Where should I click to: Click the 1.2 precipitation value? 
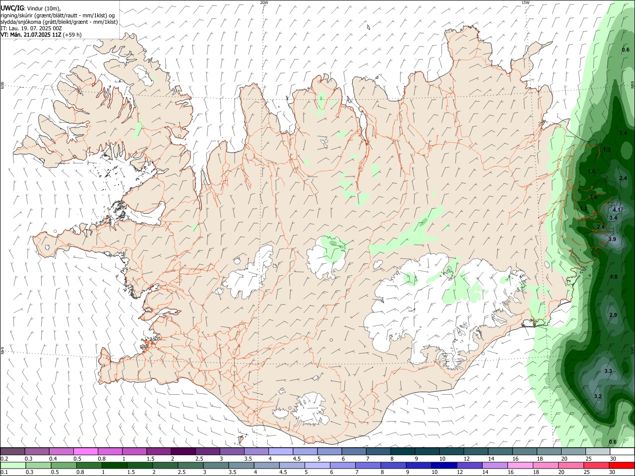[x=584, y=208]
